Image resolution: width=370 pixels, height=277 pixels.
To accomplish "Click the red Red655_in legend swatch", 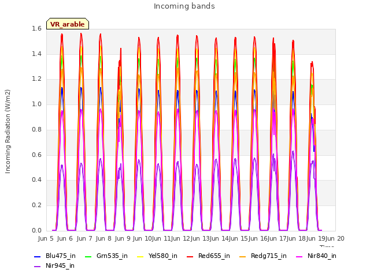I will click(x=190, y=256).
